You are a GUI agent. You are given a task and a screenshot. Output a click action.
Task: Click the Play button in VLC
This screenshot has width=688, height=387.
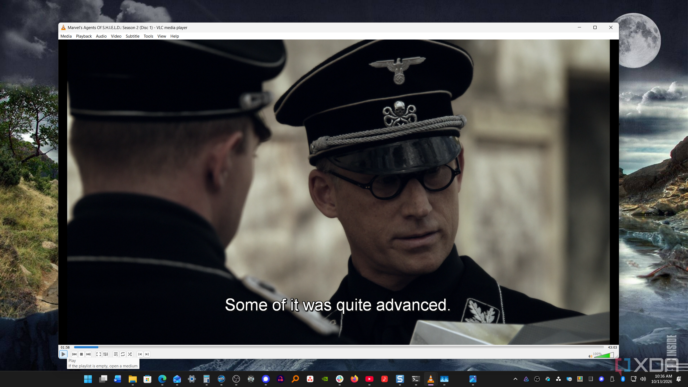pyautogui.click(x=63, y=354)
